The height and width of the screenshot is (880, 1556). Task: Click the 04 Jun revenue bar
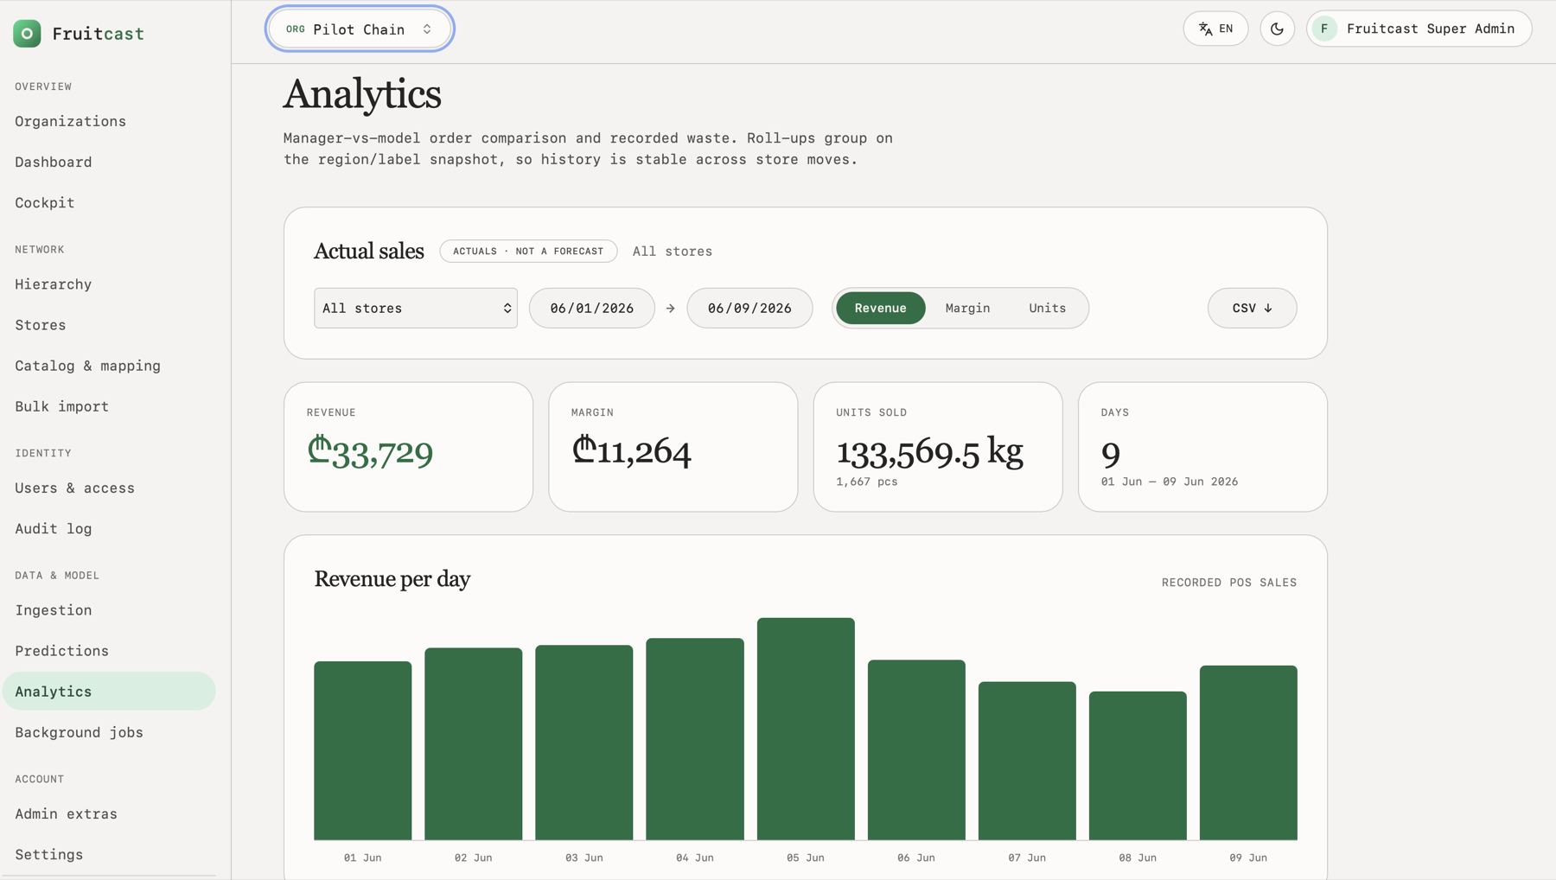[x=695, y=739]
